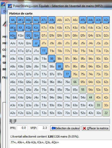
Task: Click Effacer la matrice button
Action: tap(96, 128)
